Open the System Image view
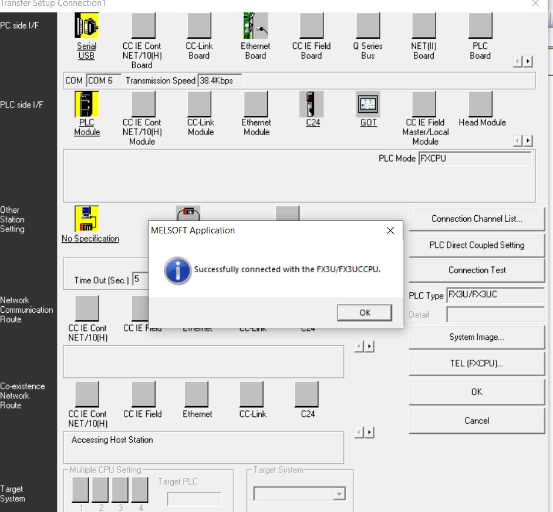Viewport: 553px width, 512px height. pyautogui.click(x=477, y=337)
